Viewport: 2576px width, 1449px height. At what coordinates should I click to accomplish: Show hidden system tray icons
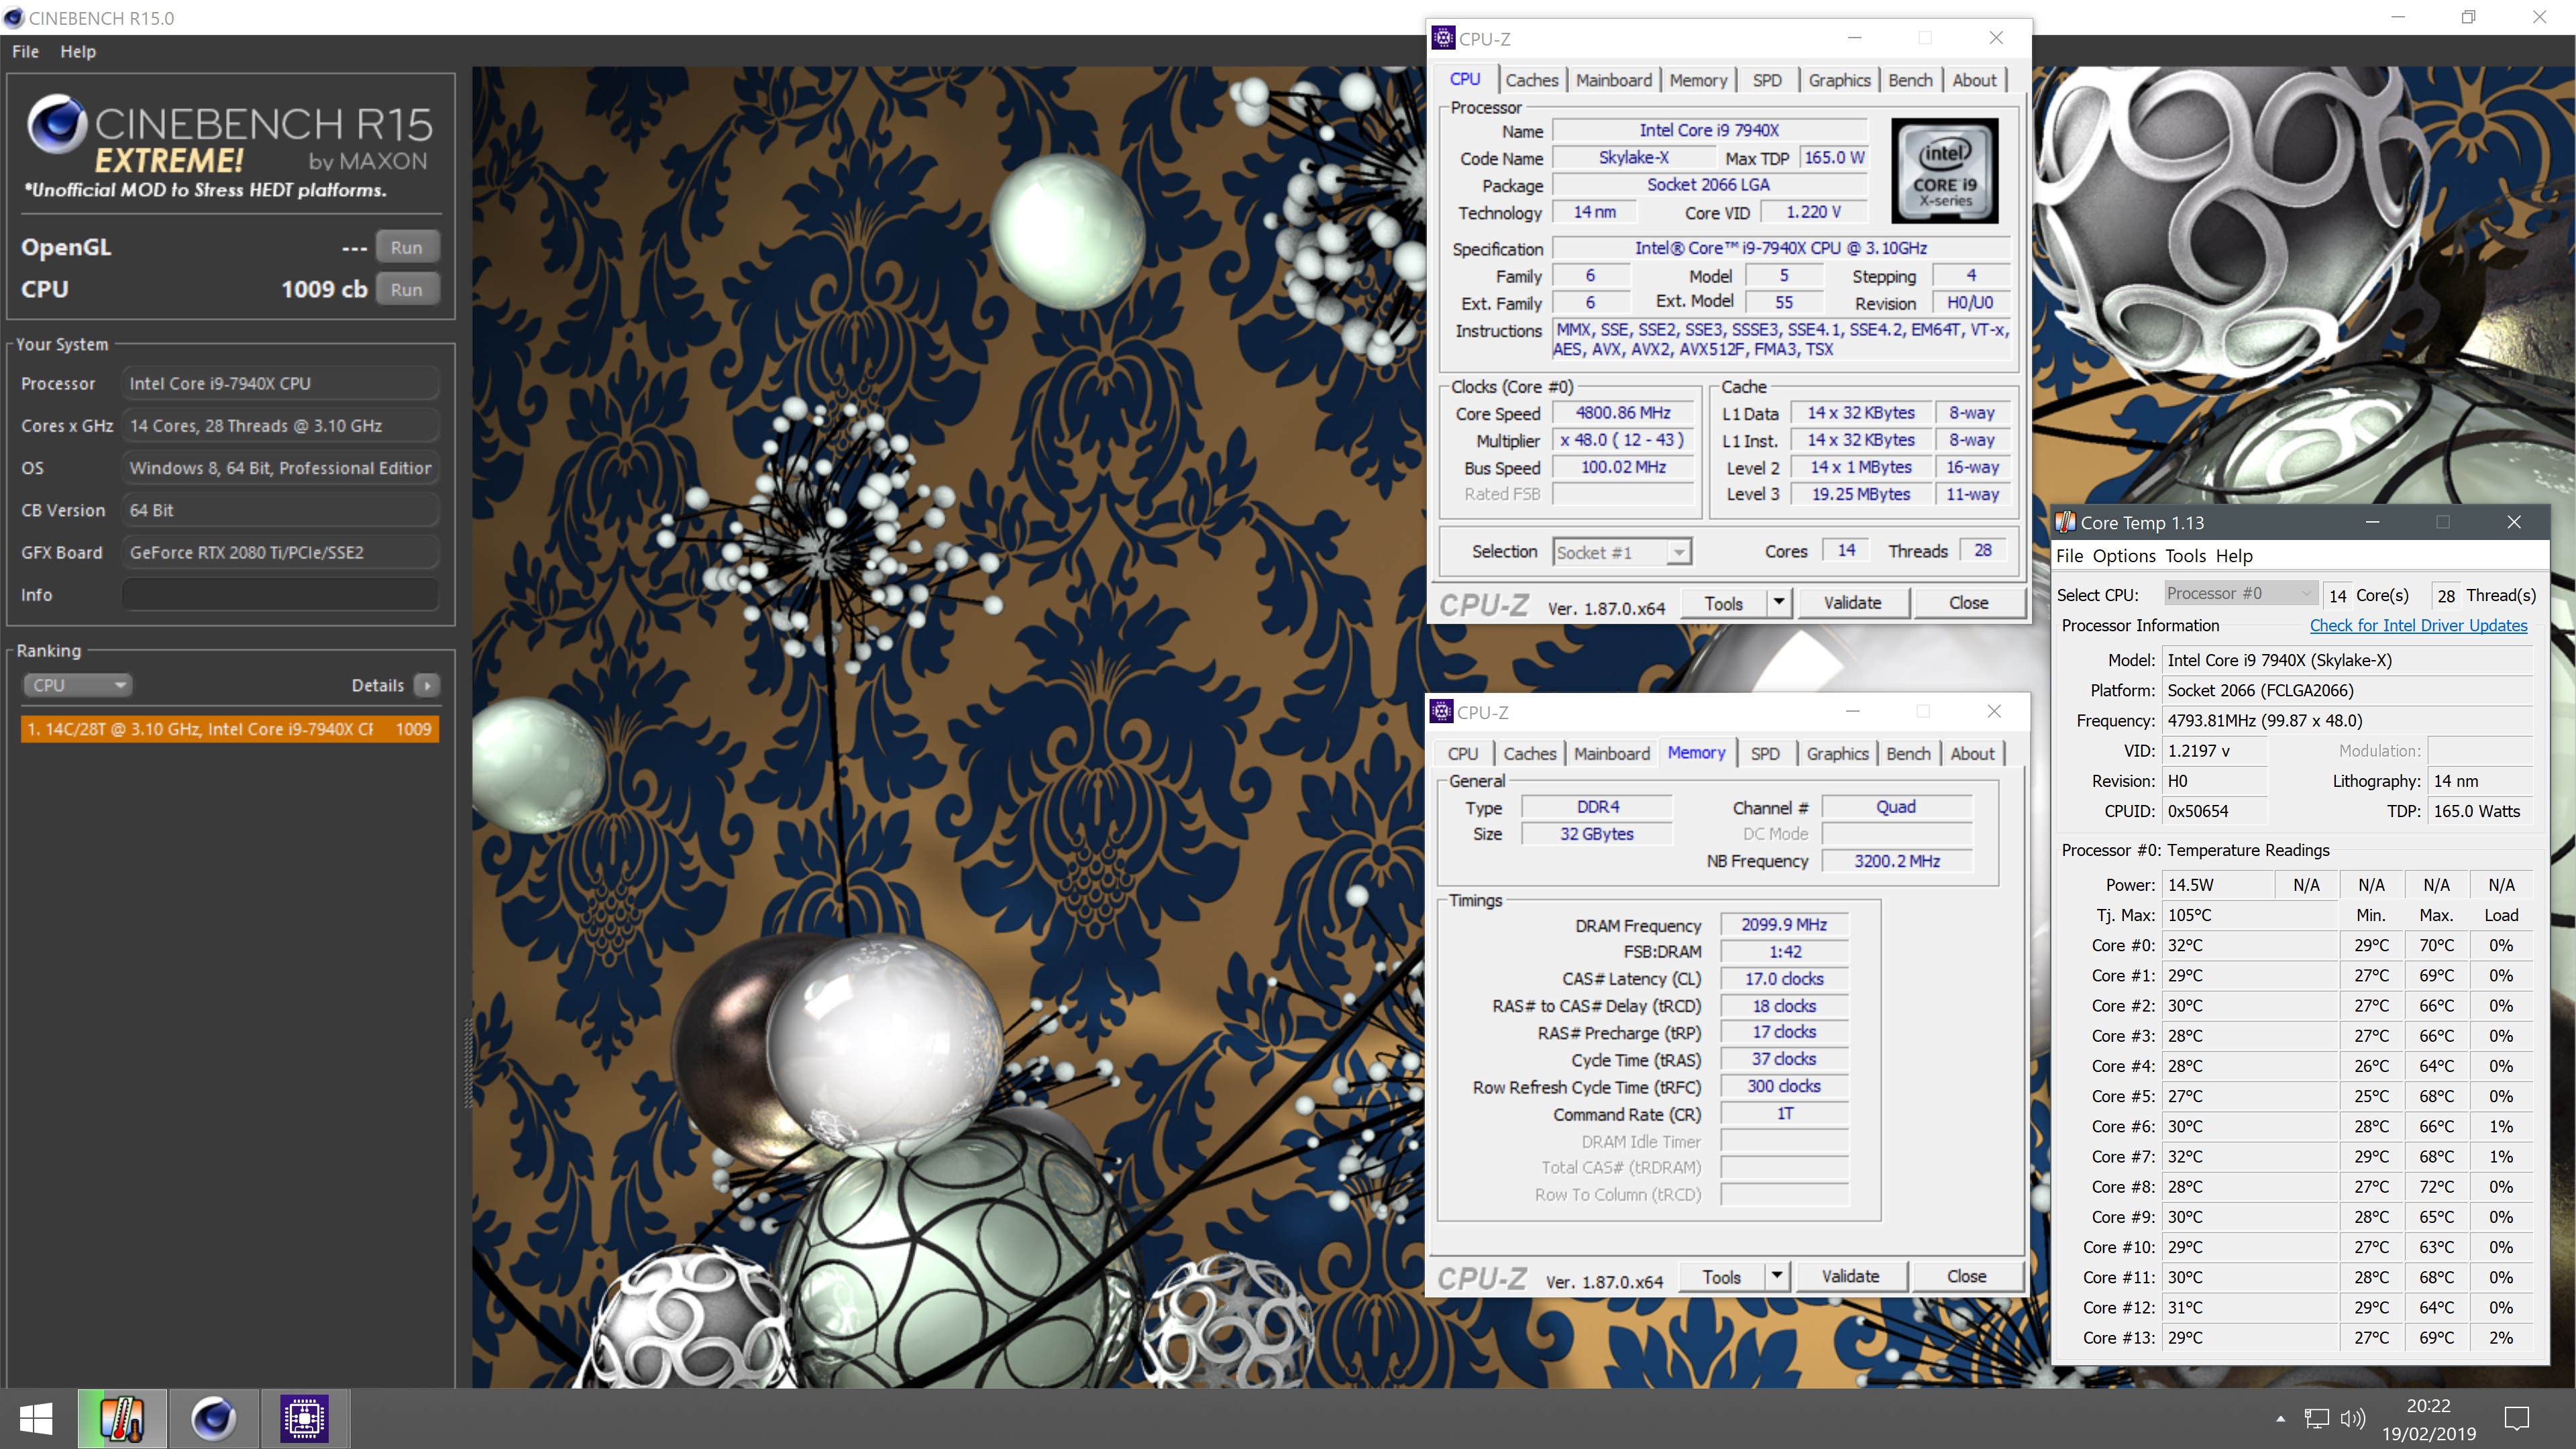coord(2280,1418)
